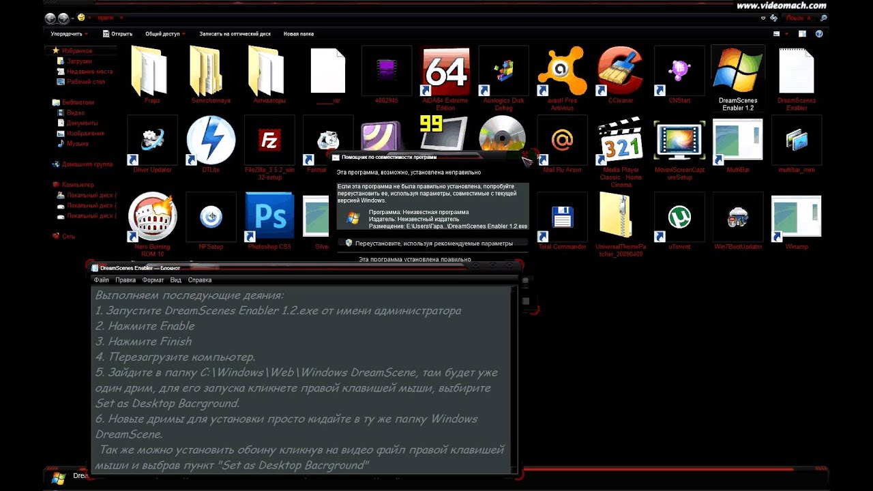The height and width of the screenshot is (491, 873).
Task: Open the Правка menu in Notepad
Action: pyautogui.click(x=125, y=280)
